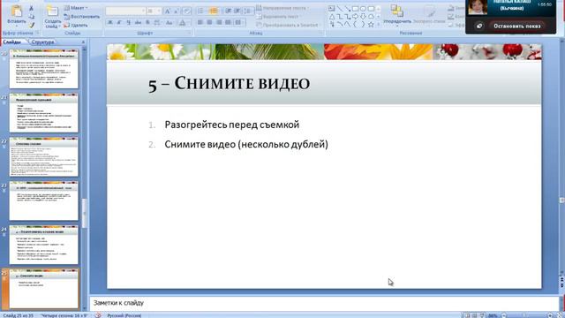Toggle the highlighted numbered list button
Screen dimensions: 565x318
click(x=214, y=11)
